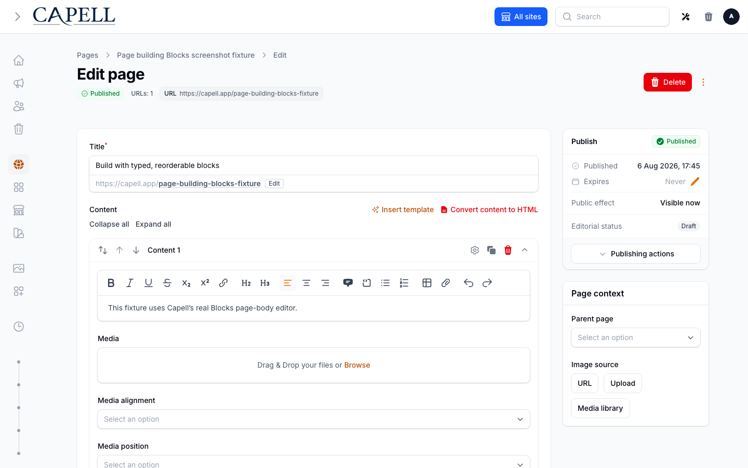Open the storefront sites icon in sidebar
Viewport: 748px width, 468px height.
click(x=19, y=210)
